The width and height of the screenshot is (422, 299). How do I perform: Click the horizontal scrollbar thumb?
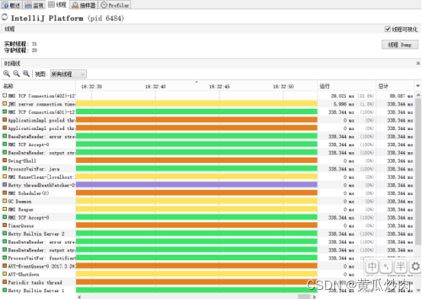click(304, 297)
